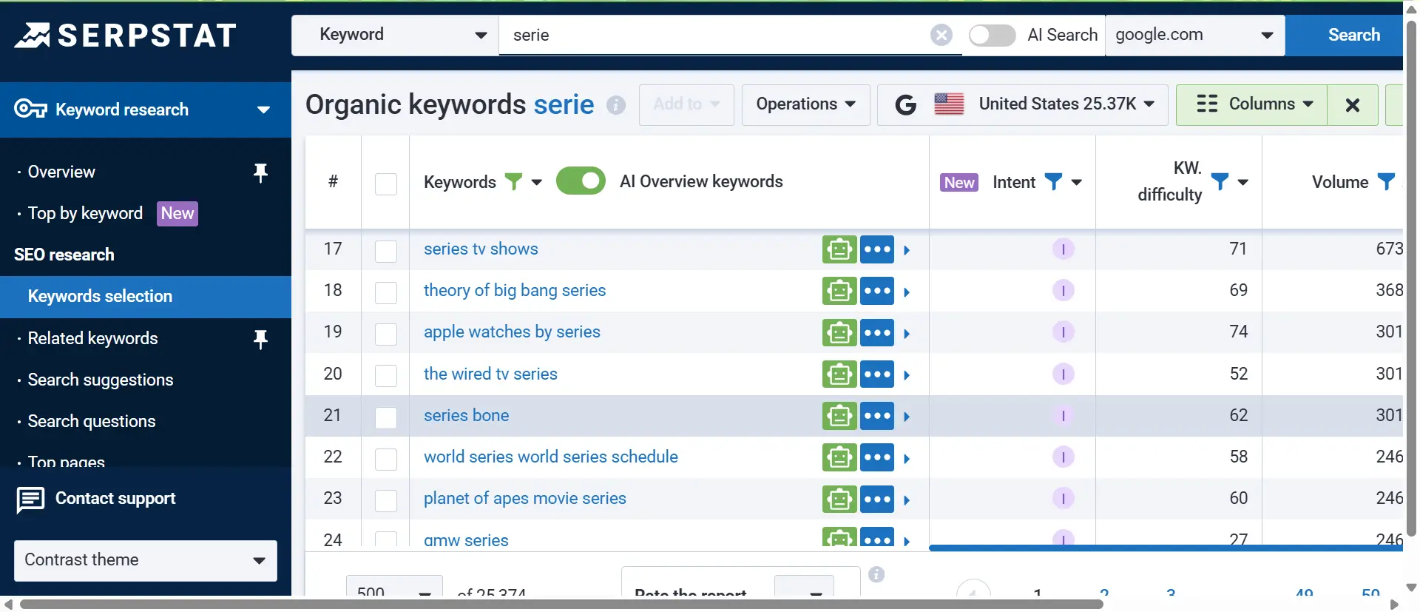The image size is (1420, 612).
Task: Click the Keywords column green filter icon
Action: 513,181
